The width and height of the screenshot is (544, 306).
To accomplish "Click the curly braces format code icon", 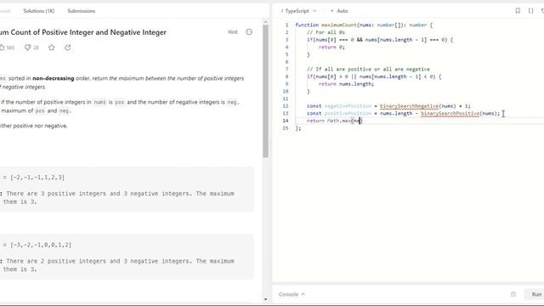I will (x=530, y=11).
